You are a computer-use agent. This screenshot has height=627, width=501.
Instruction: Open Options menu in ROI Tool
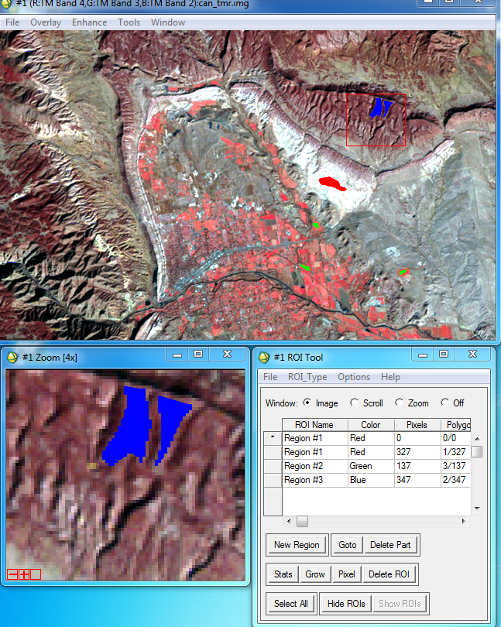[354, 377]
